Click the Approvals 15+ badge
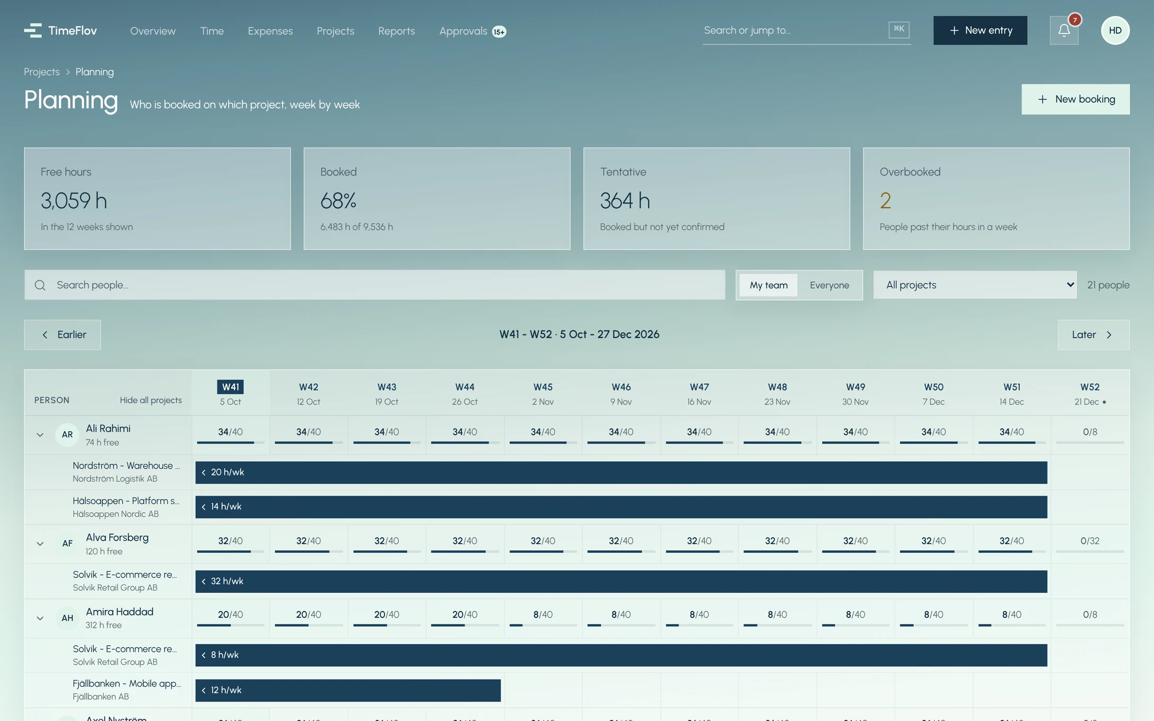1154x721 pixels. [x=499, y=32]
